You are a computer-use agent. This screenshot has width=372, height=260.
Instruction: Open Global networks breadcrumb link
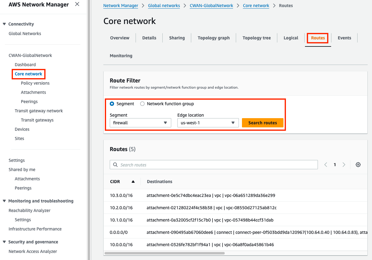point(164,6)
